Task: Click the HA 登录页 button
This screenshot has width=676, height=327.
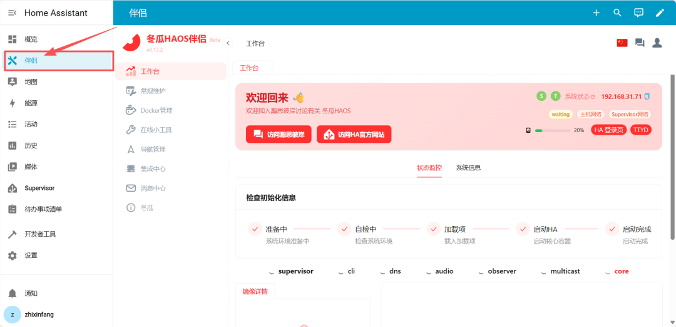Action: click(x=608, y=130)
